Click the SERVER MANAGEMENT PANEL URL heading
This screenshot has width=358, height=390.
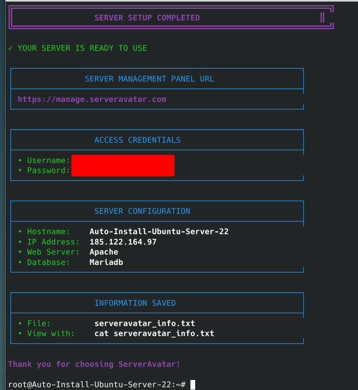149,79
